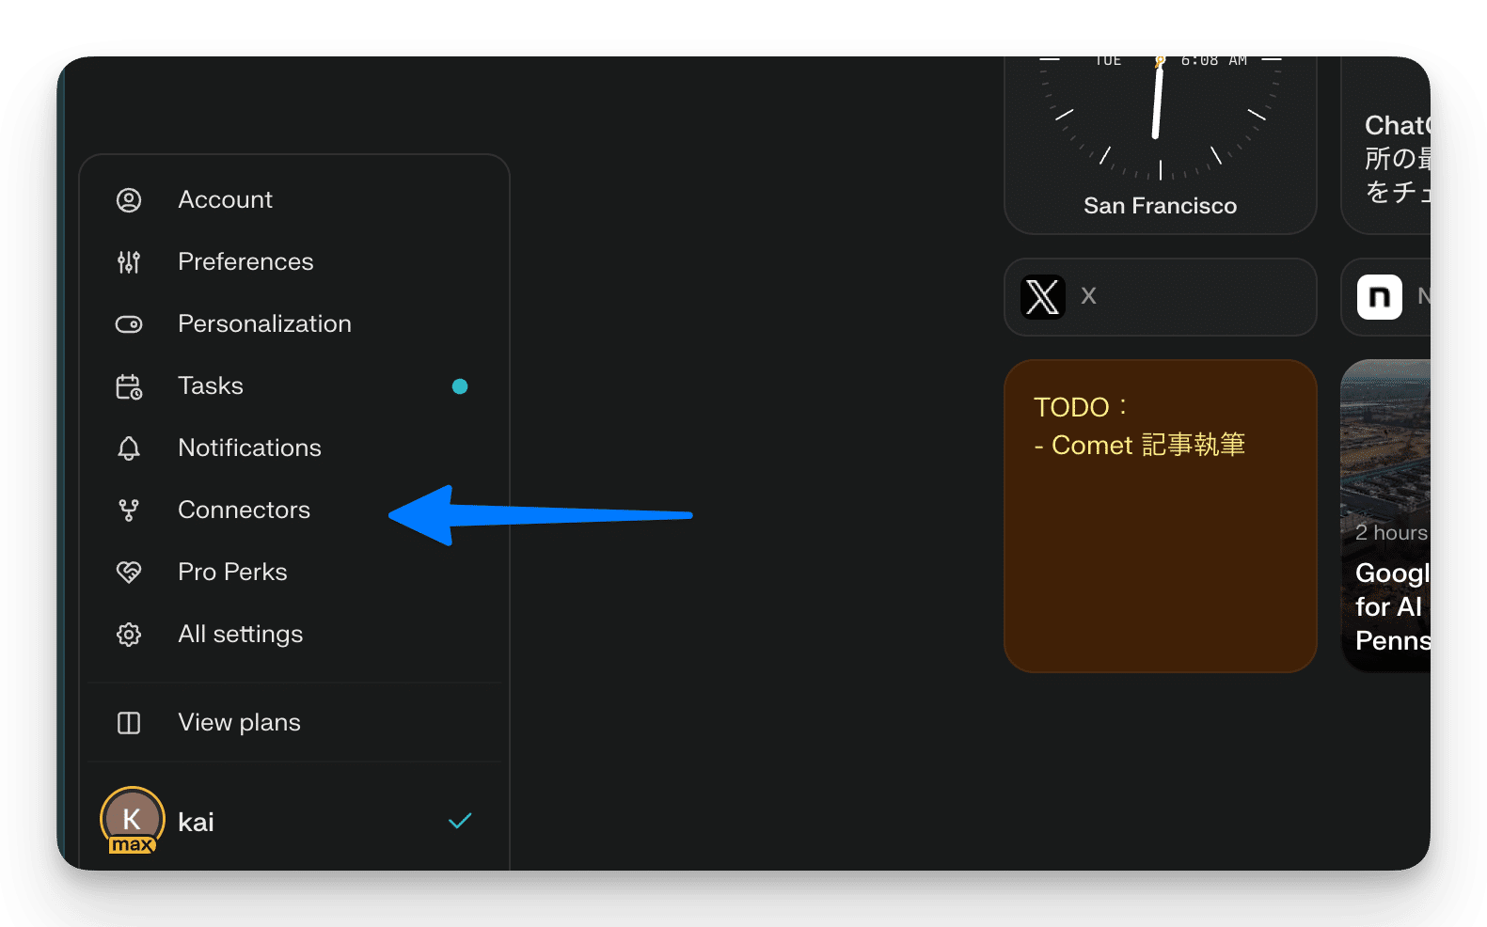Image resolution: width=1487 pixels, height=927 pixels.
Task: Click the Preferences sliders icon
Action: 129,262
